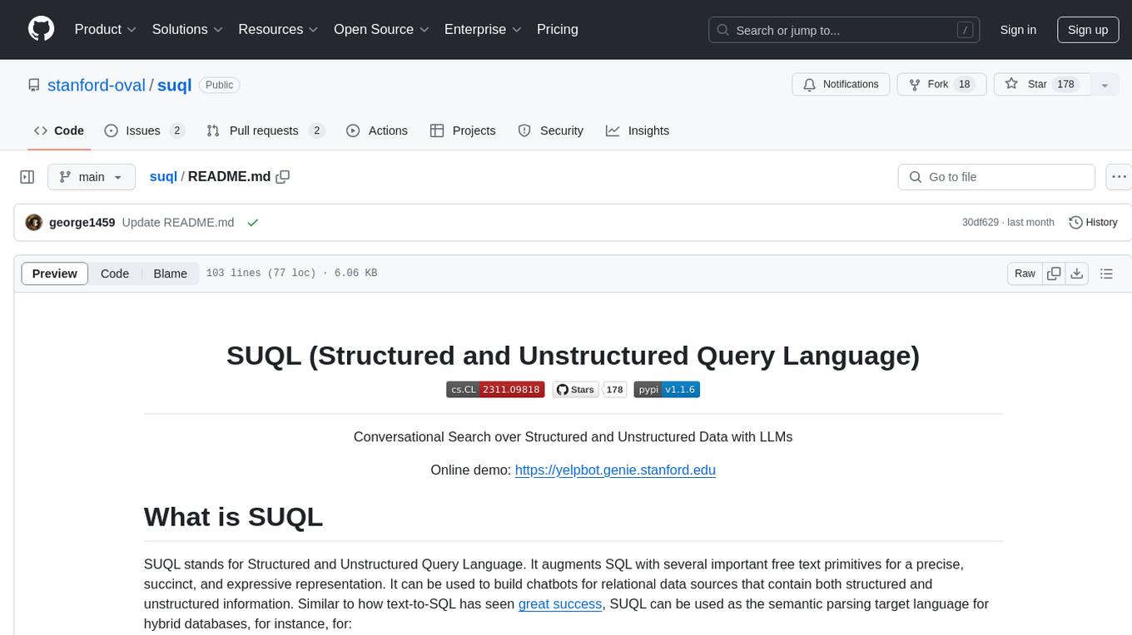
Task: Go to suql root in breadcrumb
Action: click(x=163, y=176)
